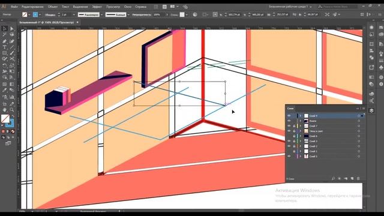This screenshot has height=216, width=384.
Task: Expand Окно и свет layer arrow
Action: [x=301, y=131]
